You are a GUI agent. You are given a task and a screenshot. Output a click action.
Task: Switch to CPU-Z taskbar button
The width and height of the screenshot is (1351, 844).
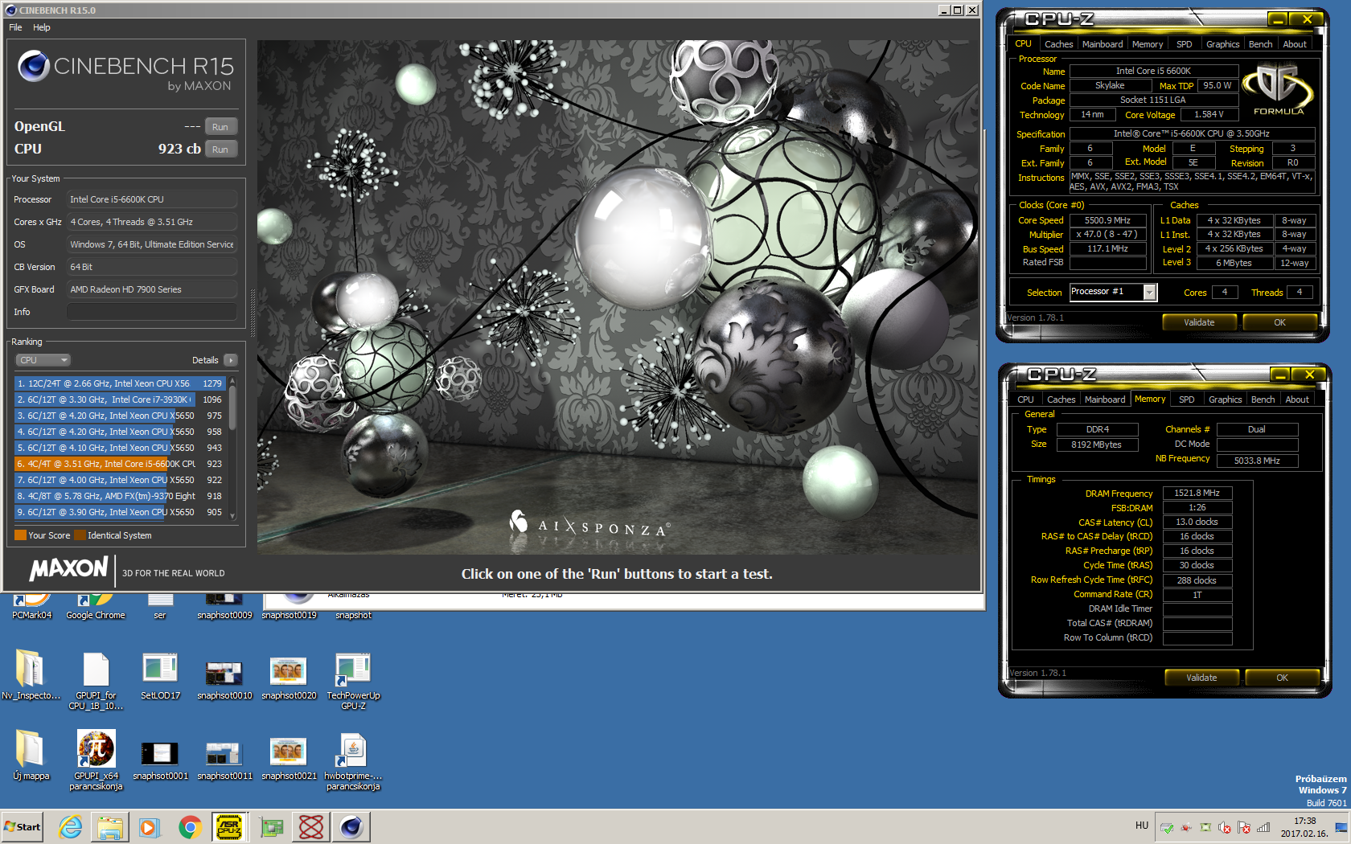pos(230,827)
